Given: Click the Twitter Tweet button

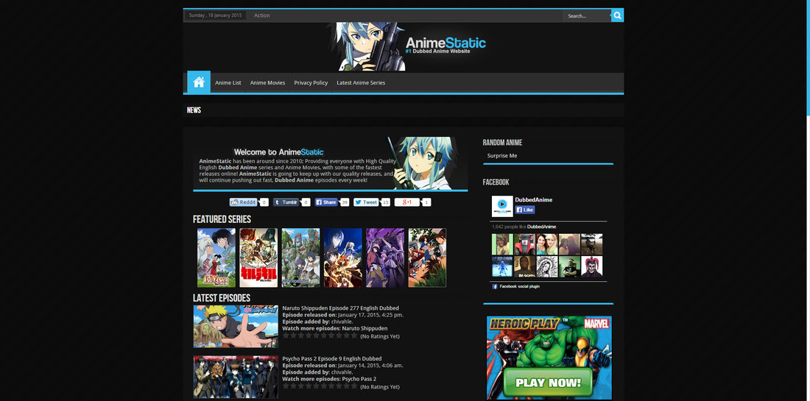Looking at the screenshot, I should pos(366,202).
